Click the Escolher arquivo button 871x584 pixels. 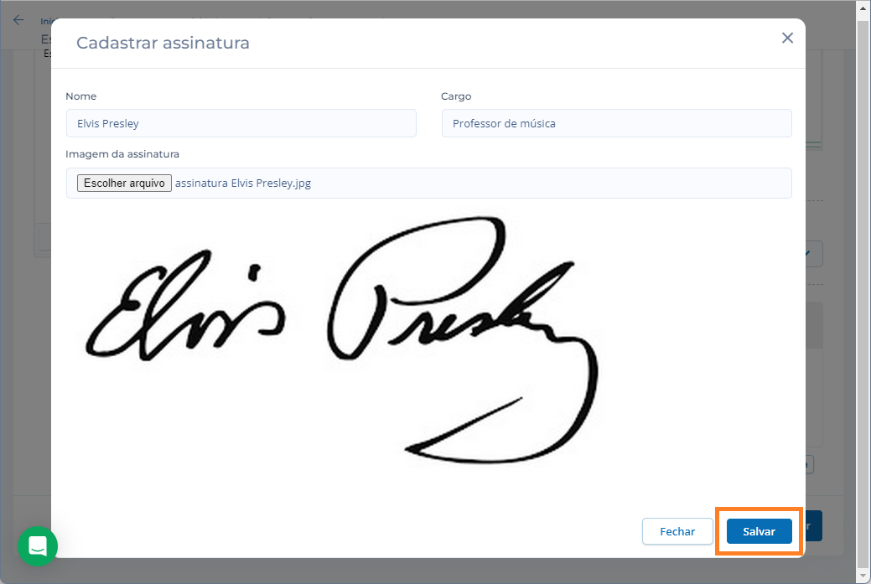tap(124, 183)
